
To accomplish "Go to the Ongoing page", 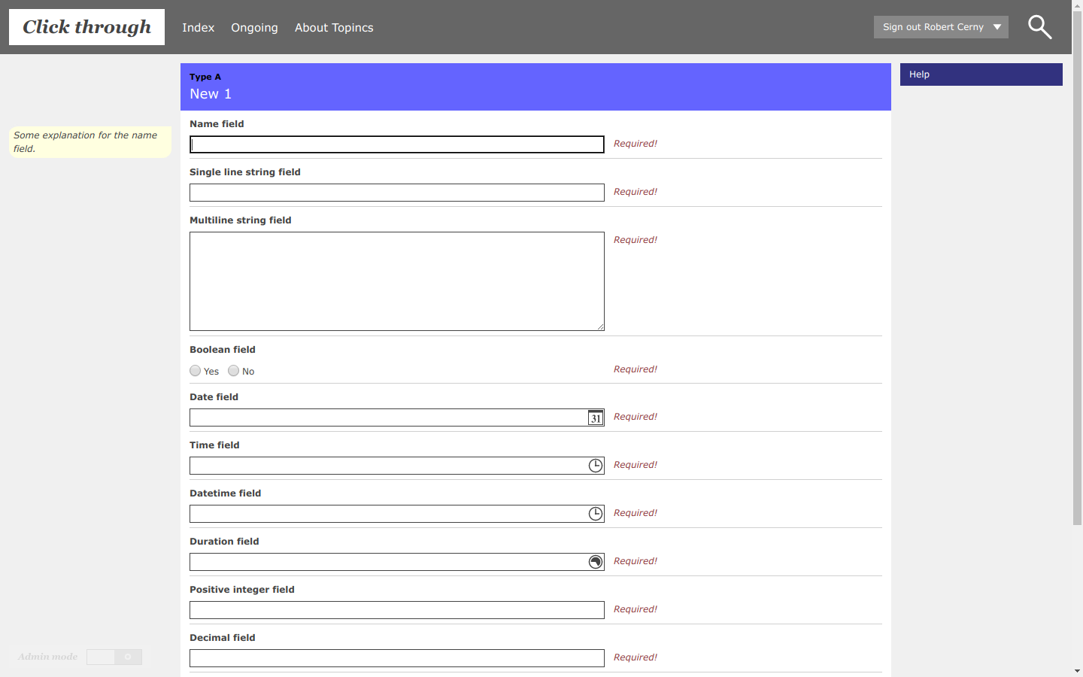I will coord(254,28).
